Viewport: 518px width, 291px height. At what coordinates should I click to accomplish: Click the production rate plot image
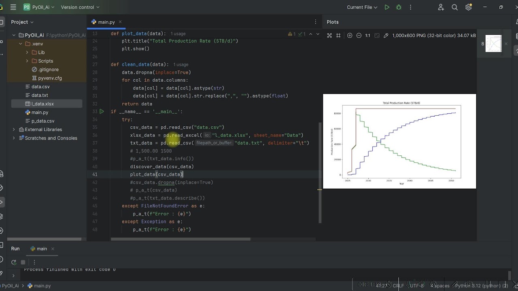pos(399,141)
